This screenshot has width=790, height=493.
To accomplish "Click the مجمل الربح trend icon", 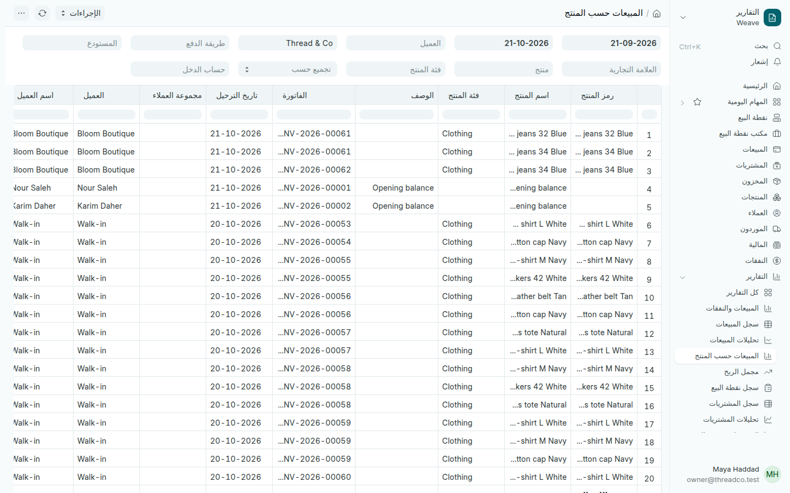I will [768, 372].
